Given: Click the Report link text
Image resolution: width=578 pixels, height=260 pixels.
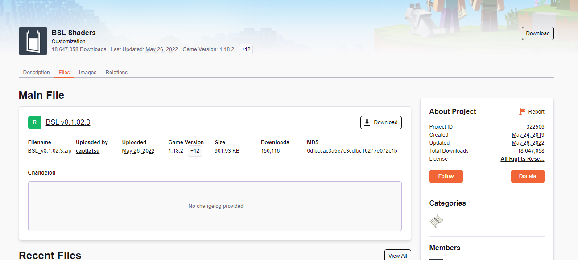Looking at the screenshot, I should pyautogui.click(x=536, y=112).
